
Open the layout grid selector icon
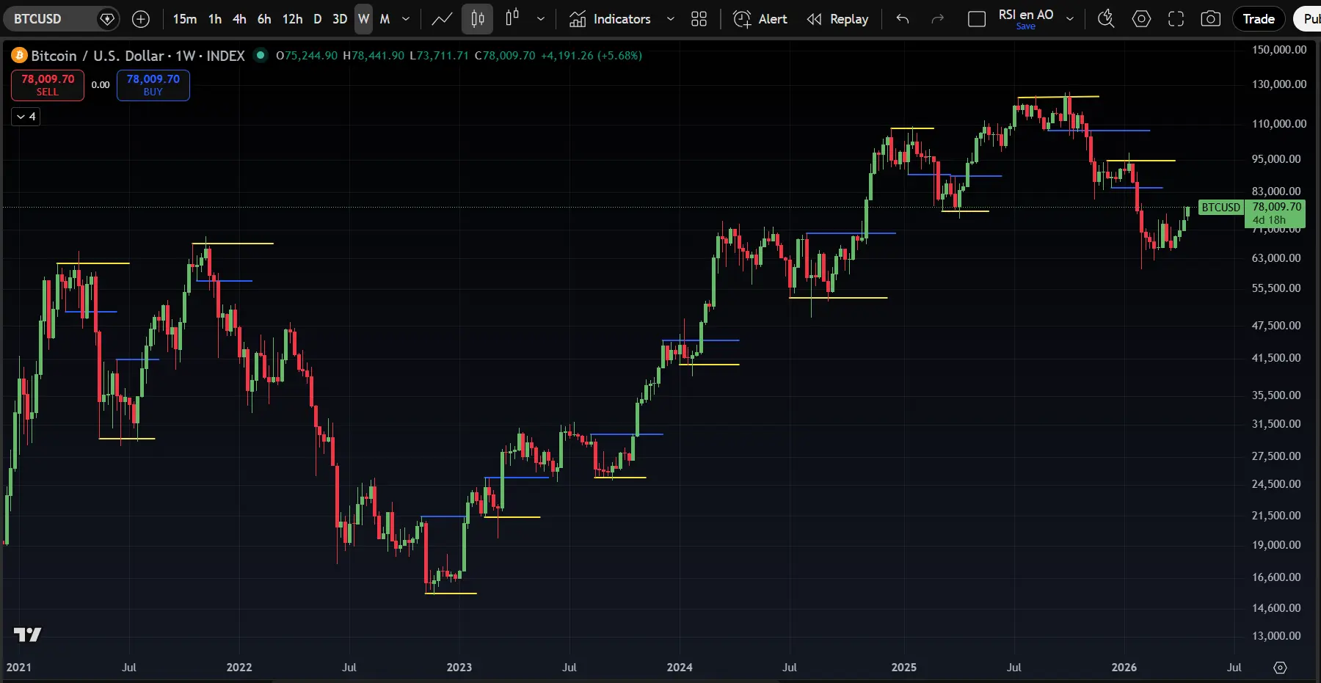click(699, 19)
